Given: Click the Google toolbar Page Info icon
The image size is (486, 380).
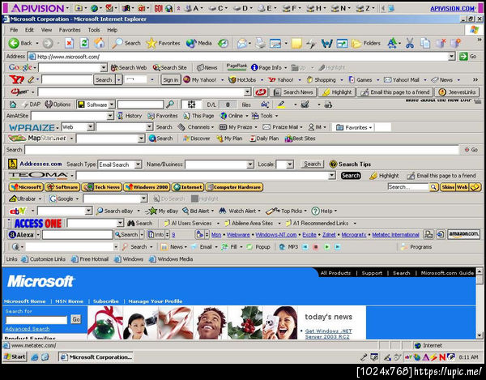Looking at the screenshot, I should click(254, 67).
